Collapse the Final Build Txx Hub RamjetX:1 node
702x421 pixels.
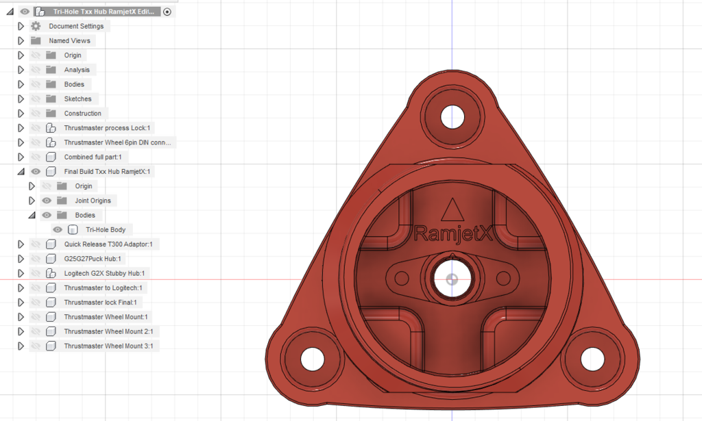pyautogui.click(x=21, y=172)
